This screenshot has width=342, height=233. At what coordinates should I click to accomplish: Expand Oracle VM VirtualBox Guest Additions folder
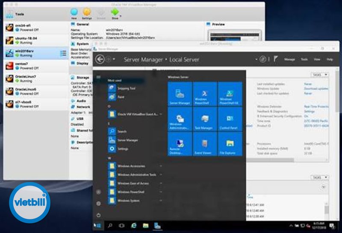135,114
